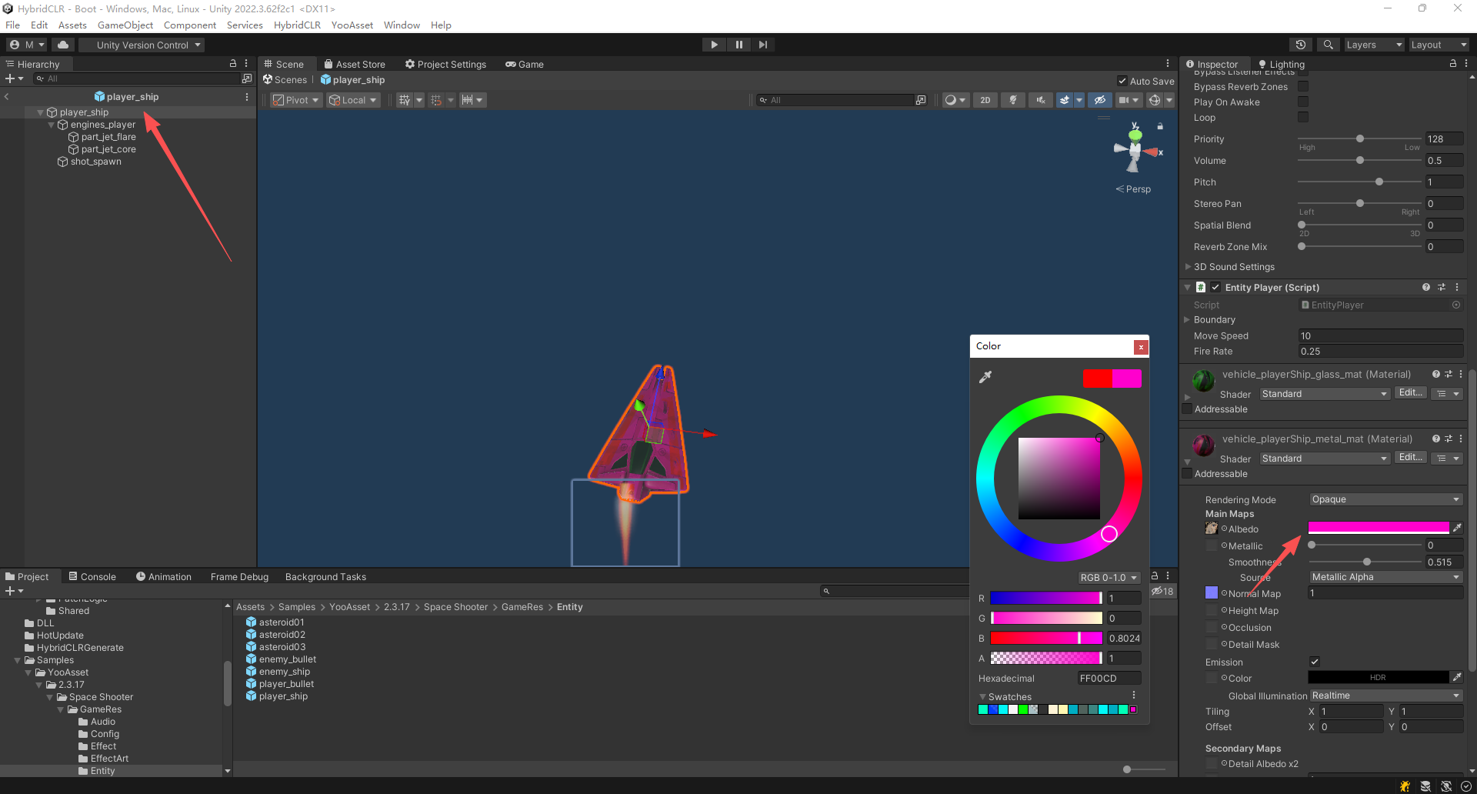The height and width of the screenshot is (794, 1477).
Task: Open the Undo History icon
Action: coord(1301,45)
